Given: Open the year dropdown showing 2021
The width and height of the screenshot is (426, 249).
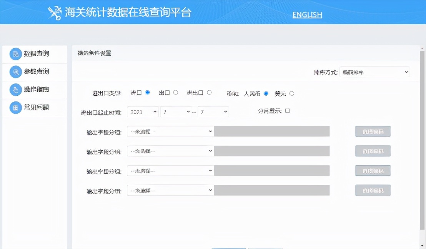Looking at the screenshot, I should coord(143,112).
